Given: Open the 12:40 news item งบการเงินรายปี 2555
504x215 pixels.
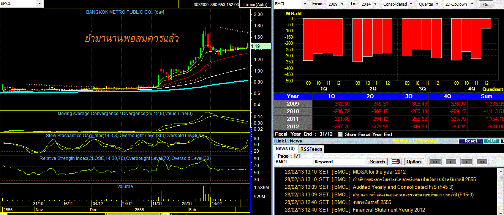Looking at the screenshot, I should coord(372,202).
